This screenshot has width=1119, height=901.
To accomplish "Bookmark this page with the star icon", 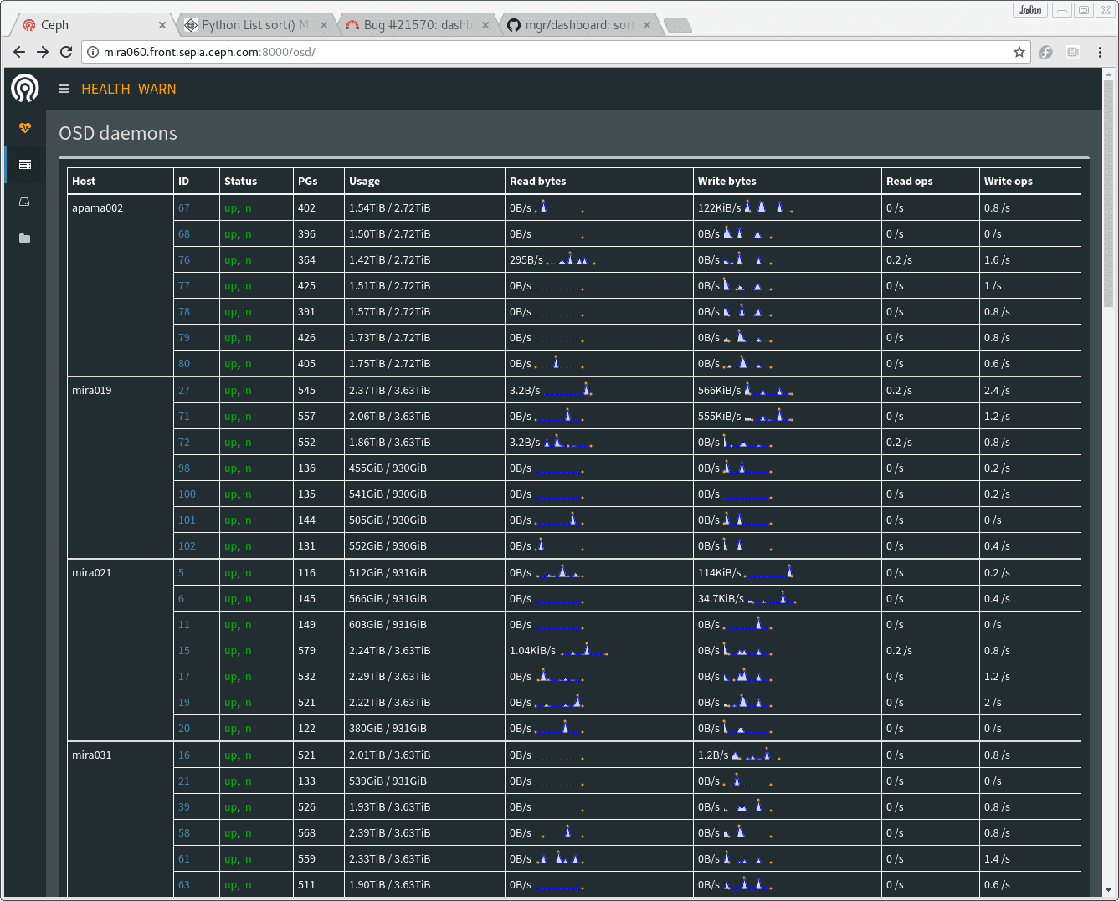I will pyautogui.click(x=1019, y=52).
